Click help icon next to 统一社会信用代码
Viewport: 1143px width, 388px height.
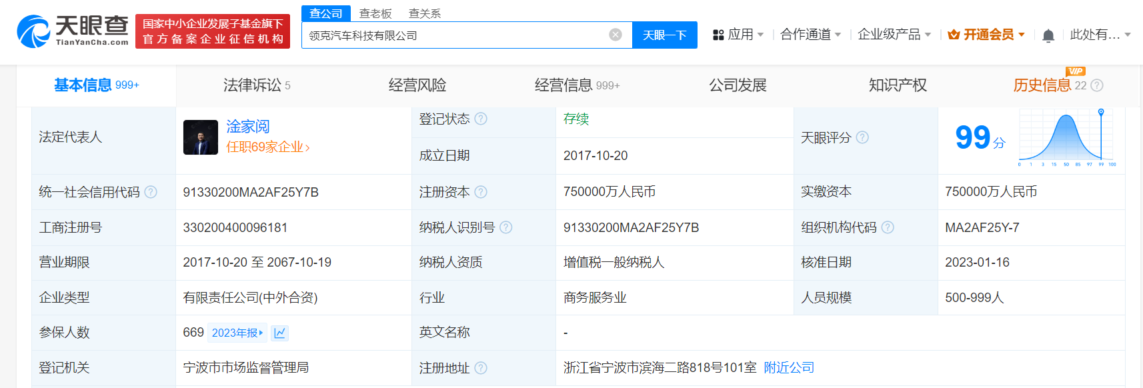(151, 192)
